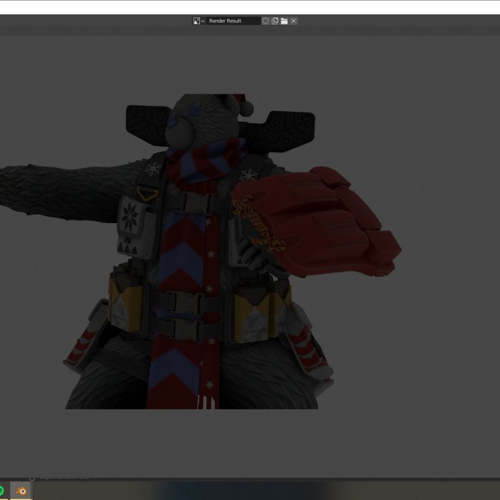Open Spotify from the taskbar
Image resolution: width=500 pixels, height=500 pixels.
click(x=2, y=491)
